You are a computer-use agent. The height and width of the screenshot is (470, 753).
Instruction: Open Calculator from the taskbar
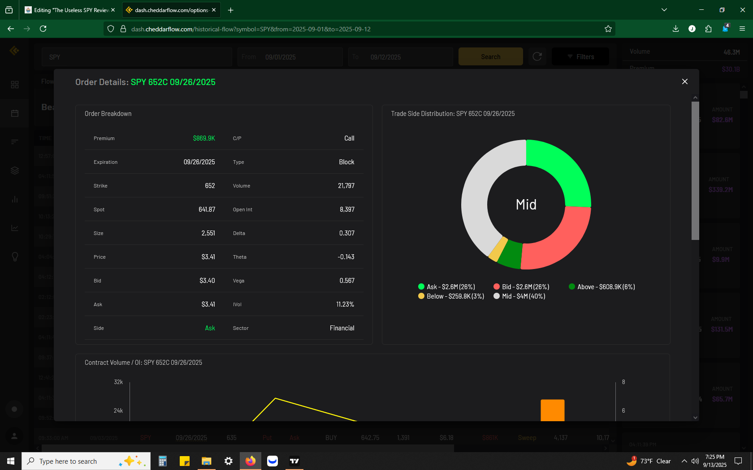tap(163, 461)
